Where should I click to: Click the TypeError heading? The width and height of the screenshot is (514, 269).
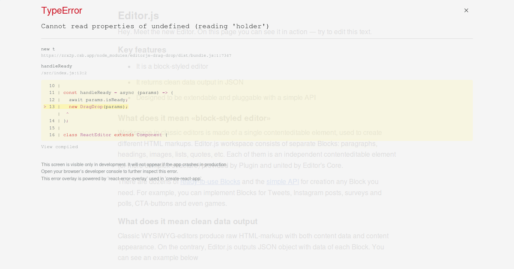(61, 11)
